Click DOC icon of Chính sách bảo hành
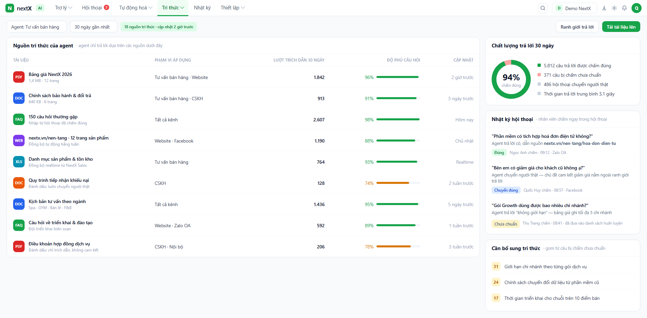 19,98
